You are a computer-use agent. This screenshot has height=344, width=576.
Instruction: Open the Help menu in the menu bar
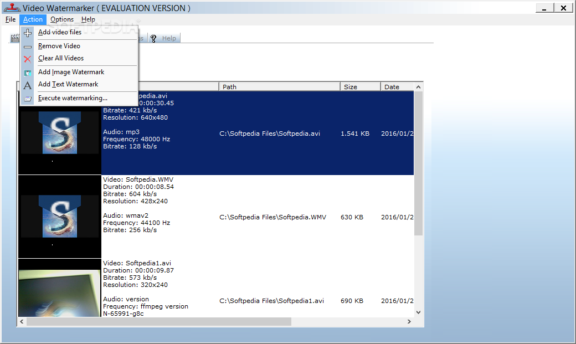tap(88, 19)
